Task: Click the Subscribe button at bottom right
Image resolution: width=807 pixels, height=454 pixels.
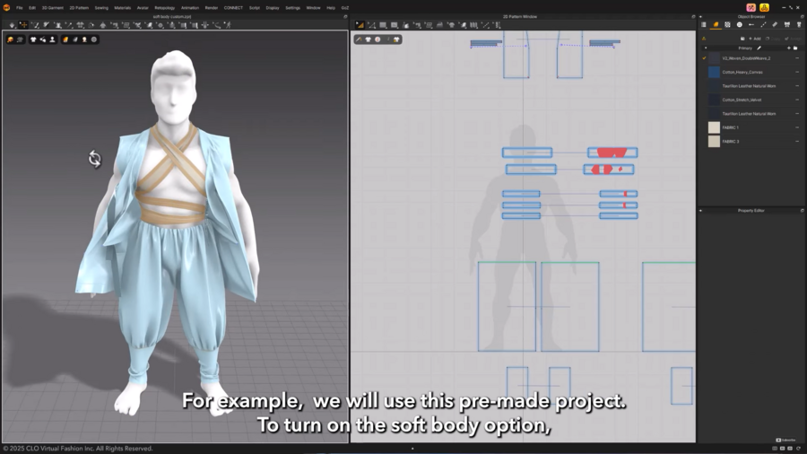Action: pos(785,441)
